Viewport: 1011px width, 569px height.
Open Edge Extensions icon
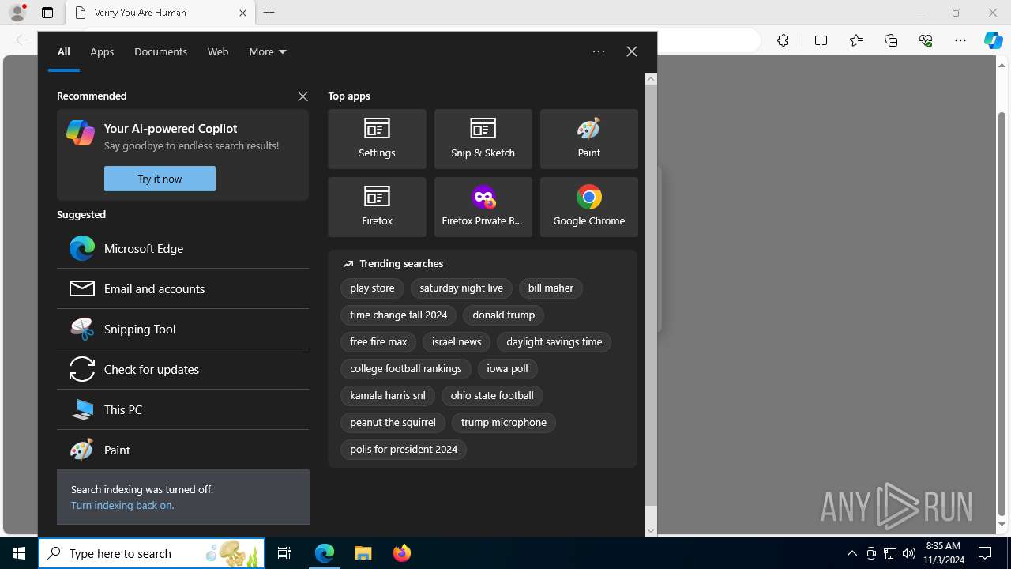coord(783,40)
